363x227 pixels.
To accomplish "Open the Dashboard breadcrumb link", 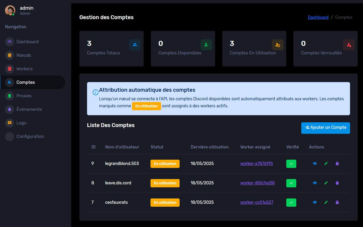I will coord(318,17).
